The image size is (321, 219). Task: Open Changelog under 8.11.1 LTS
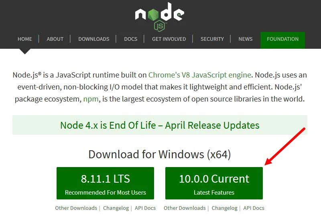(116, 208)
